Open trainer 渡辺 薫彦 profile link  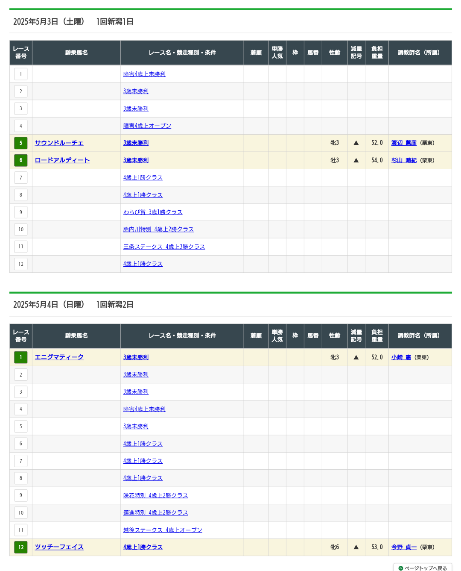404,143
